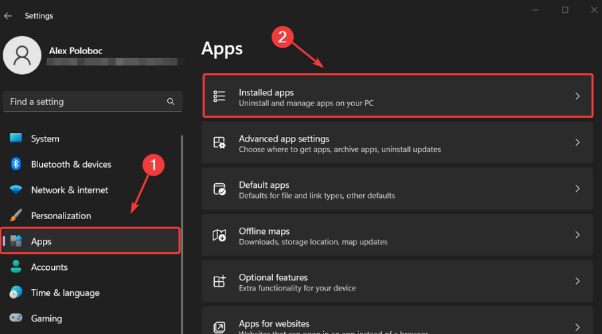Click the System monitor icon
The width and height of the screenshot is (602, 334).
click(16, 138)
